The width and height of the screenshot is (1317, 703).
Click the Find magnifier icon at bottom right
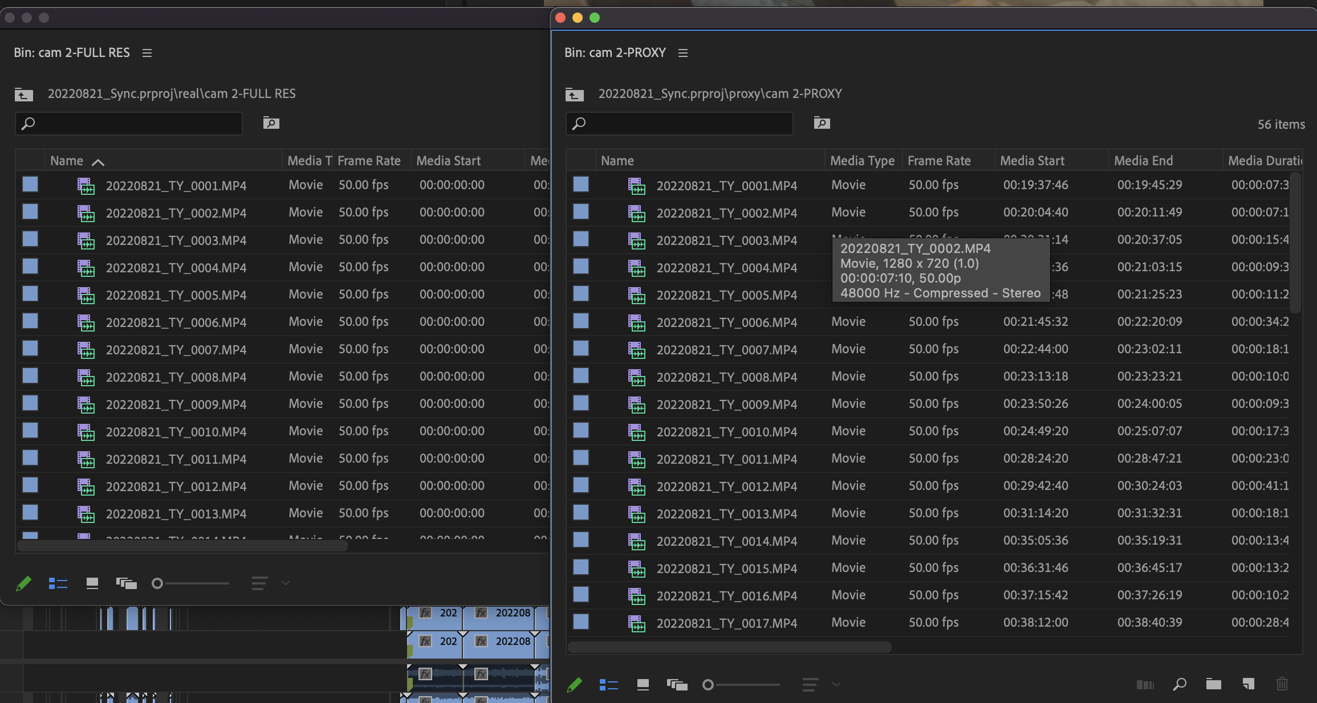[1180, 684]
